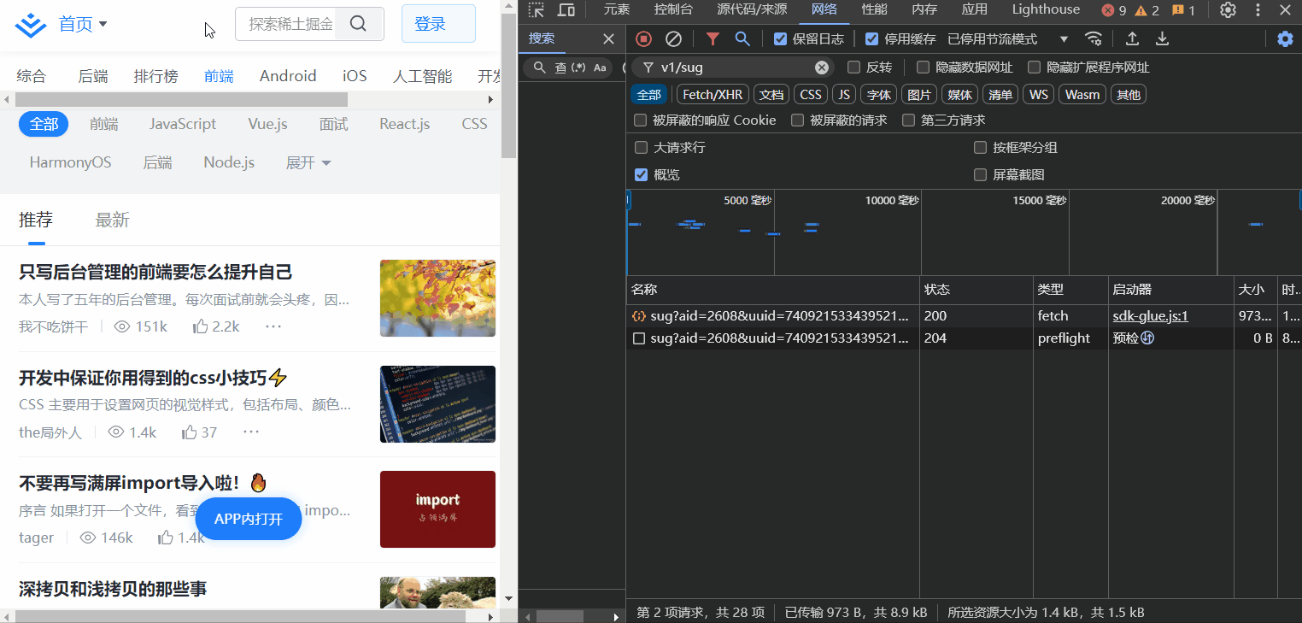The width and height of the screenshot is (1302, 623).
Task: Open DevTools settings gear icon
Action: [x=1228, y=10]
